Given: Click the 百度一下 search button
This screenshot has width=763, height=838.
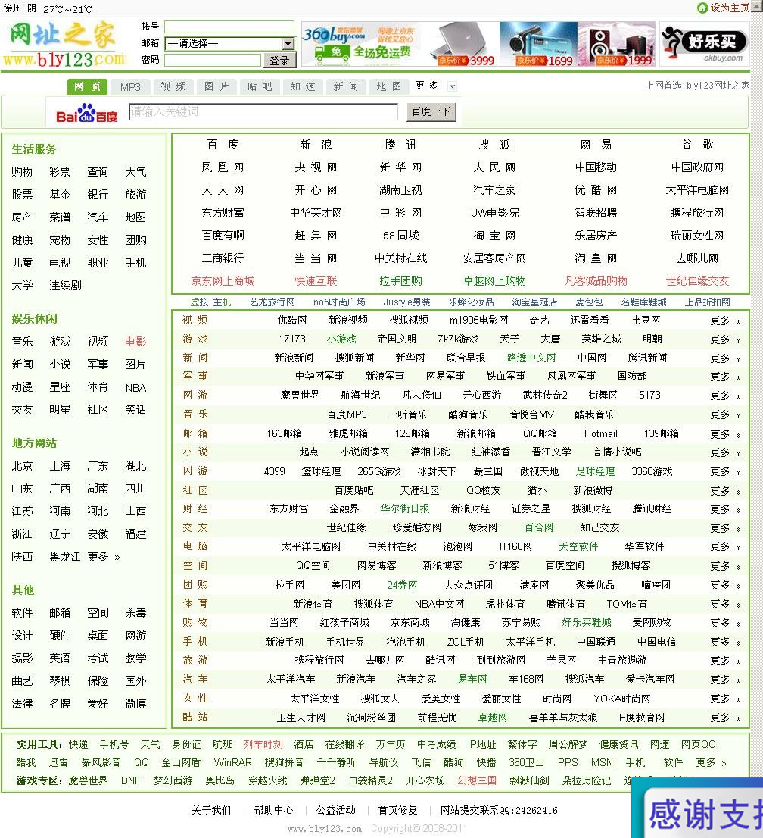Looking at the screenshot, I should [431, 111].
